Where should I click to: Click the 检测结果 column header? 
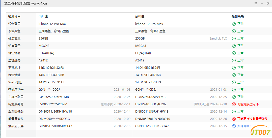click(x=238, y=16)
